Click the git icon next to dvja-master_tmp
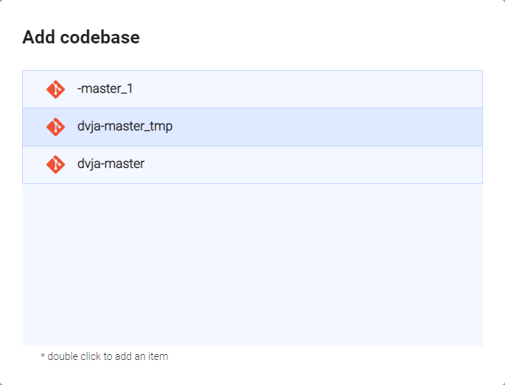The width and height of the screenshot is (505, 385). click(55, 127)
